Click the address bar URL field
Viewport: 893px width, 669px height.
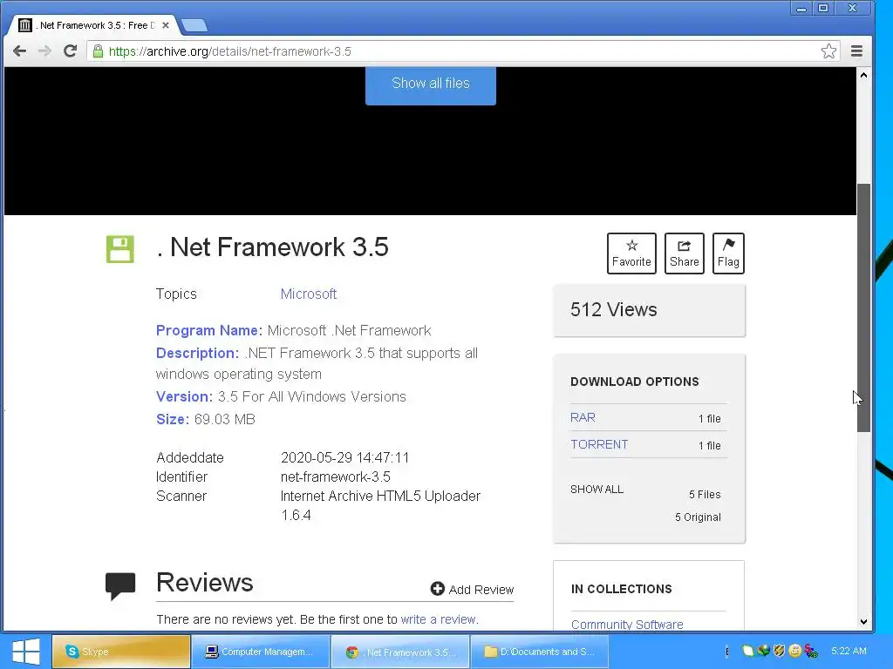(x=463, y=51)
